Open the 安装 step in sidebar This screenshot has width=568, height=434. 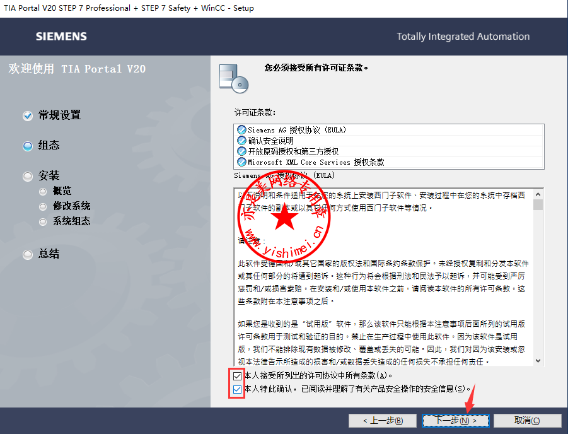coord(49,176)
